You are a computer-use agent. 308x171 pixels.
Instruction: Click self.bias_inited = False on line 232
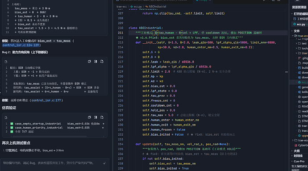click(163, 134)
